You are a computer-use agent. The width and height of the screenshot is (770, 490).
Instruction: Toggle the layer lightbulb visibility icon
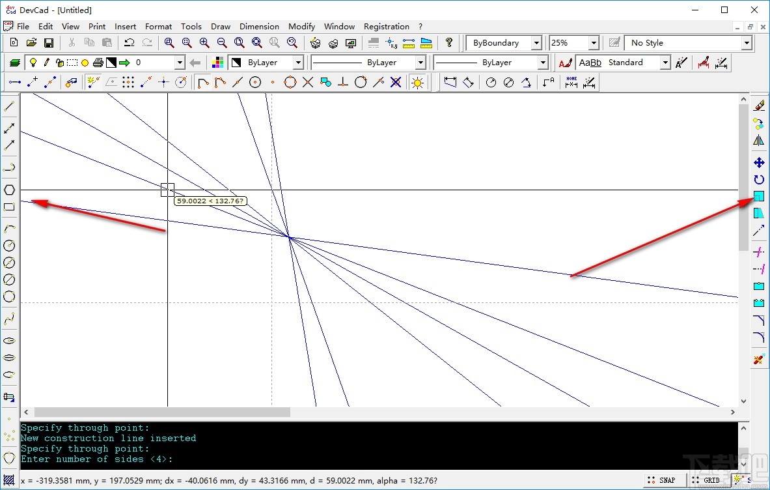pyautogui.click(x=33, y=63)
